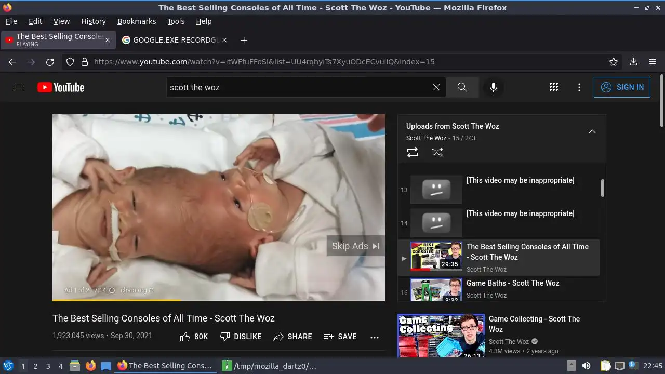
Task: Open the /tmp/mozilla_dartz0 taskbar window
Action: 269,366
